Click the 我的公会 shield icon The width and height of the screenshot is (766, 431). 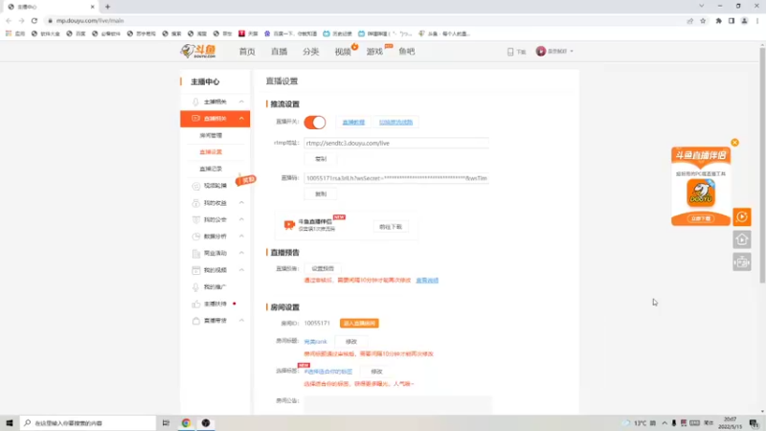pos(196,219)
